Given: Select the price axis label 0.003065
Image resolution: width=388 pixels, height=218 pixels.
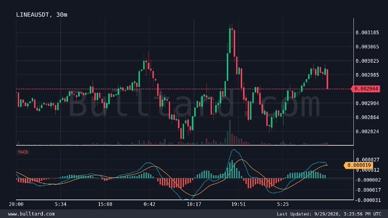Looking at the screenshot, I should click(x=367, y=47).
